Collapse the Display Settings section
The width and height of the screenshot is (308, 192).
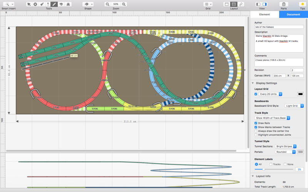coord(253,83)
